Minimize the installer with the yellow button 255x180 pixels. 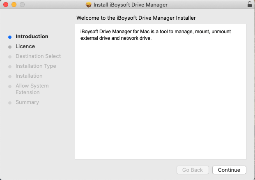(x=14, y=5)
